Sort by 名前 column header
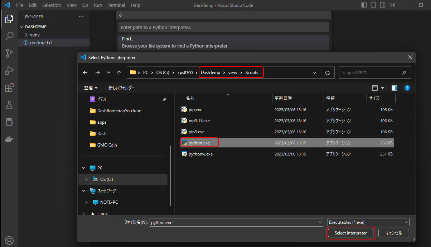The width and height of the screenshot is (431, 247). [190, 98]
